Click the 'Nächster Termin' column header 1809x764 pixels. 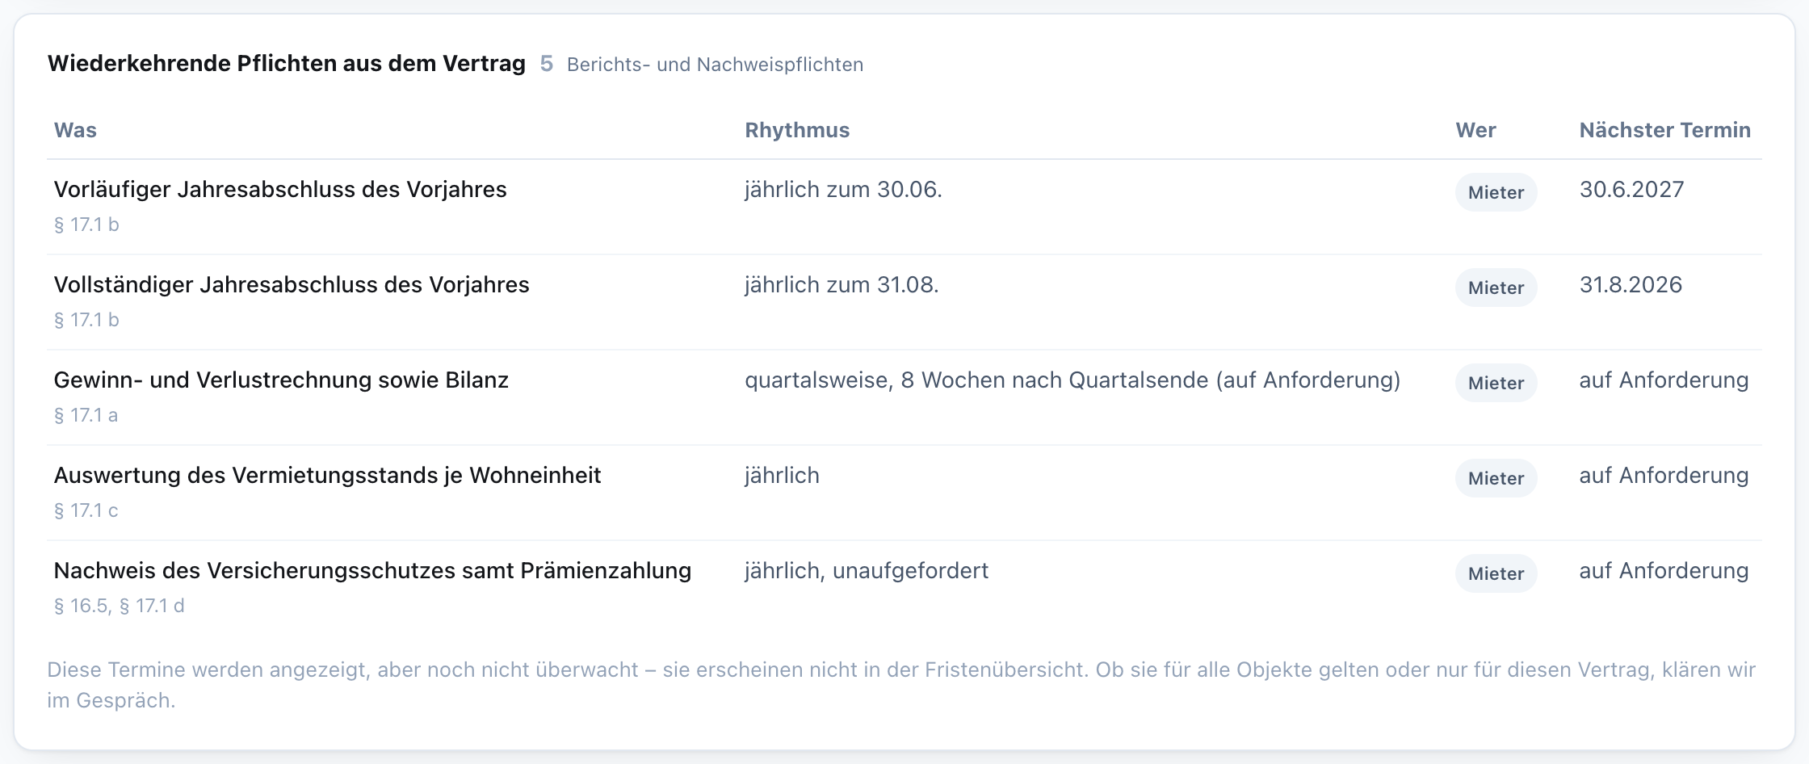1665,130
